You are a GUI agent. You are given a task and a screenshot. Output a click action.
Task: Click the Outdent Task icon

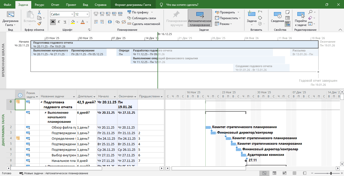[x=96, y=22]
